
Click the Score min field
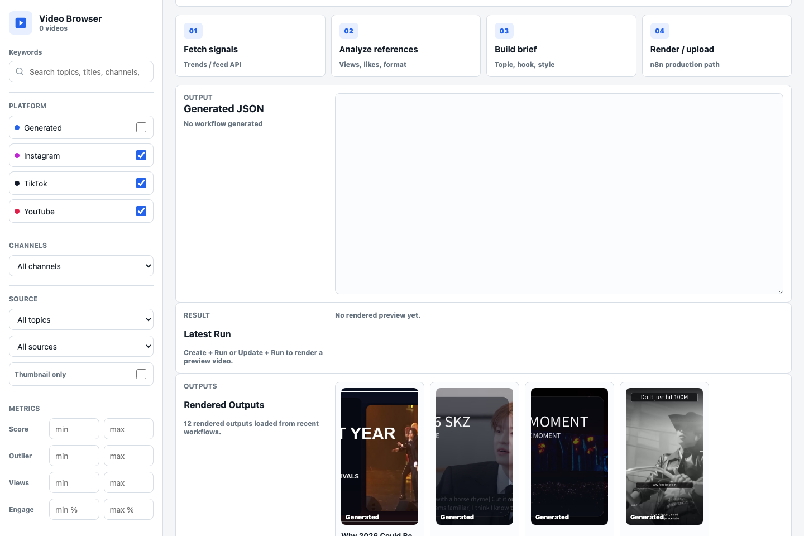pyautogui.click(x=74, y=429)
